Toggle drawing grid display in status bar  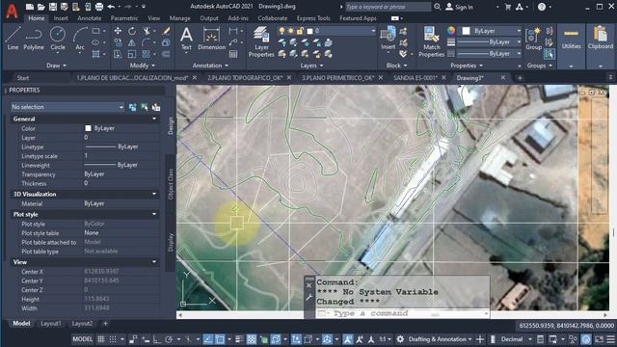click(x=100, y=339)
